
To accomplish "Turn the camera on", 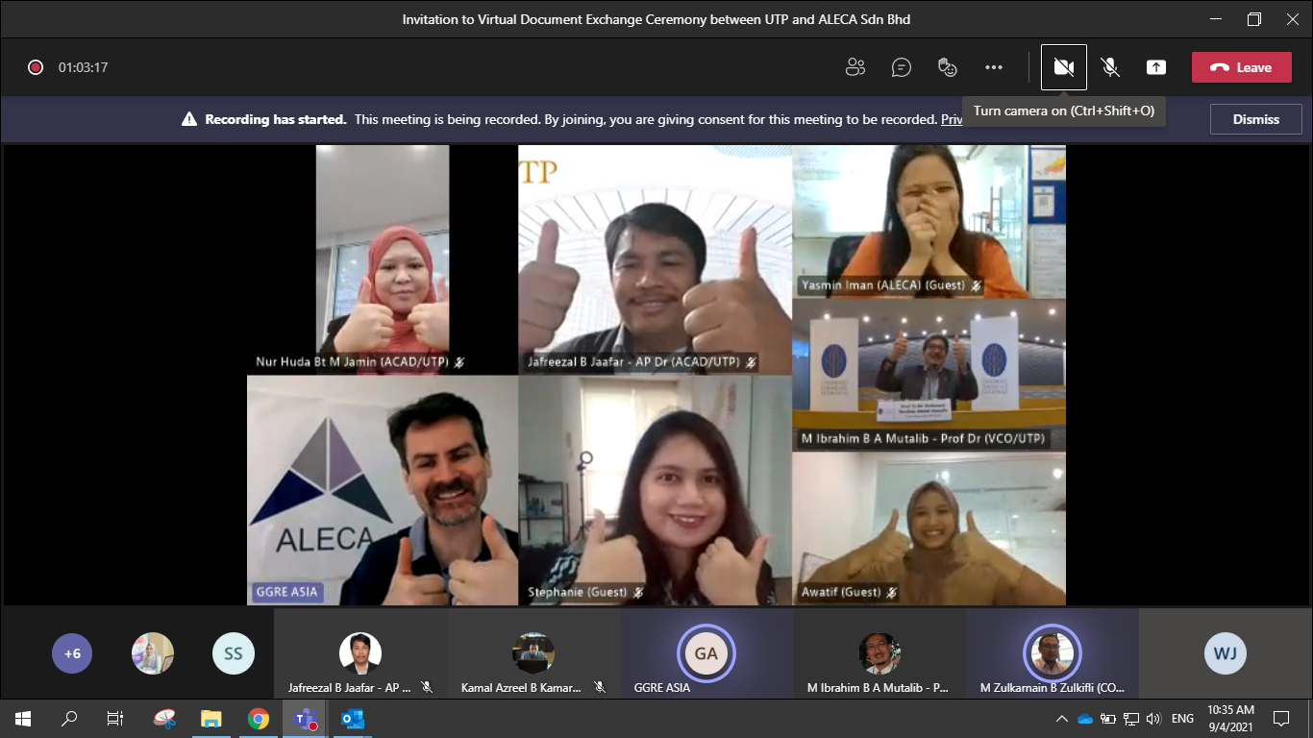I will pyautogui.click(x=1063, y=67).
